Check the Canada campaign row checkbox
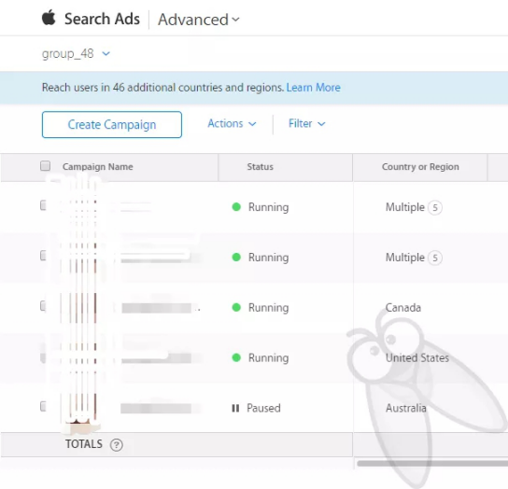 pyautogui.click(x=43, y=305)
